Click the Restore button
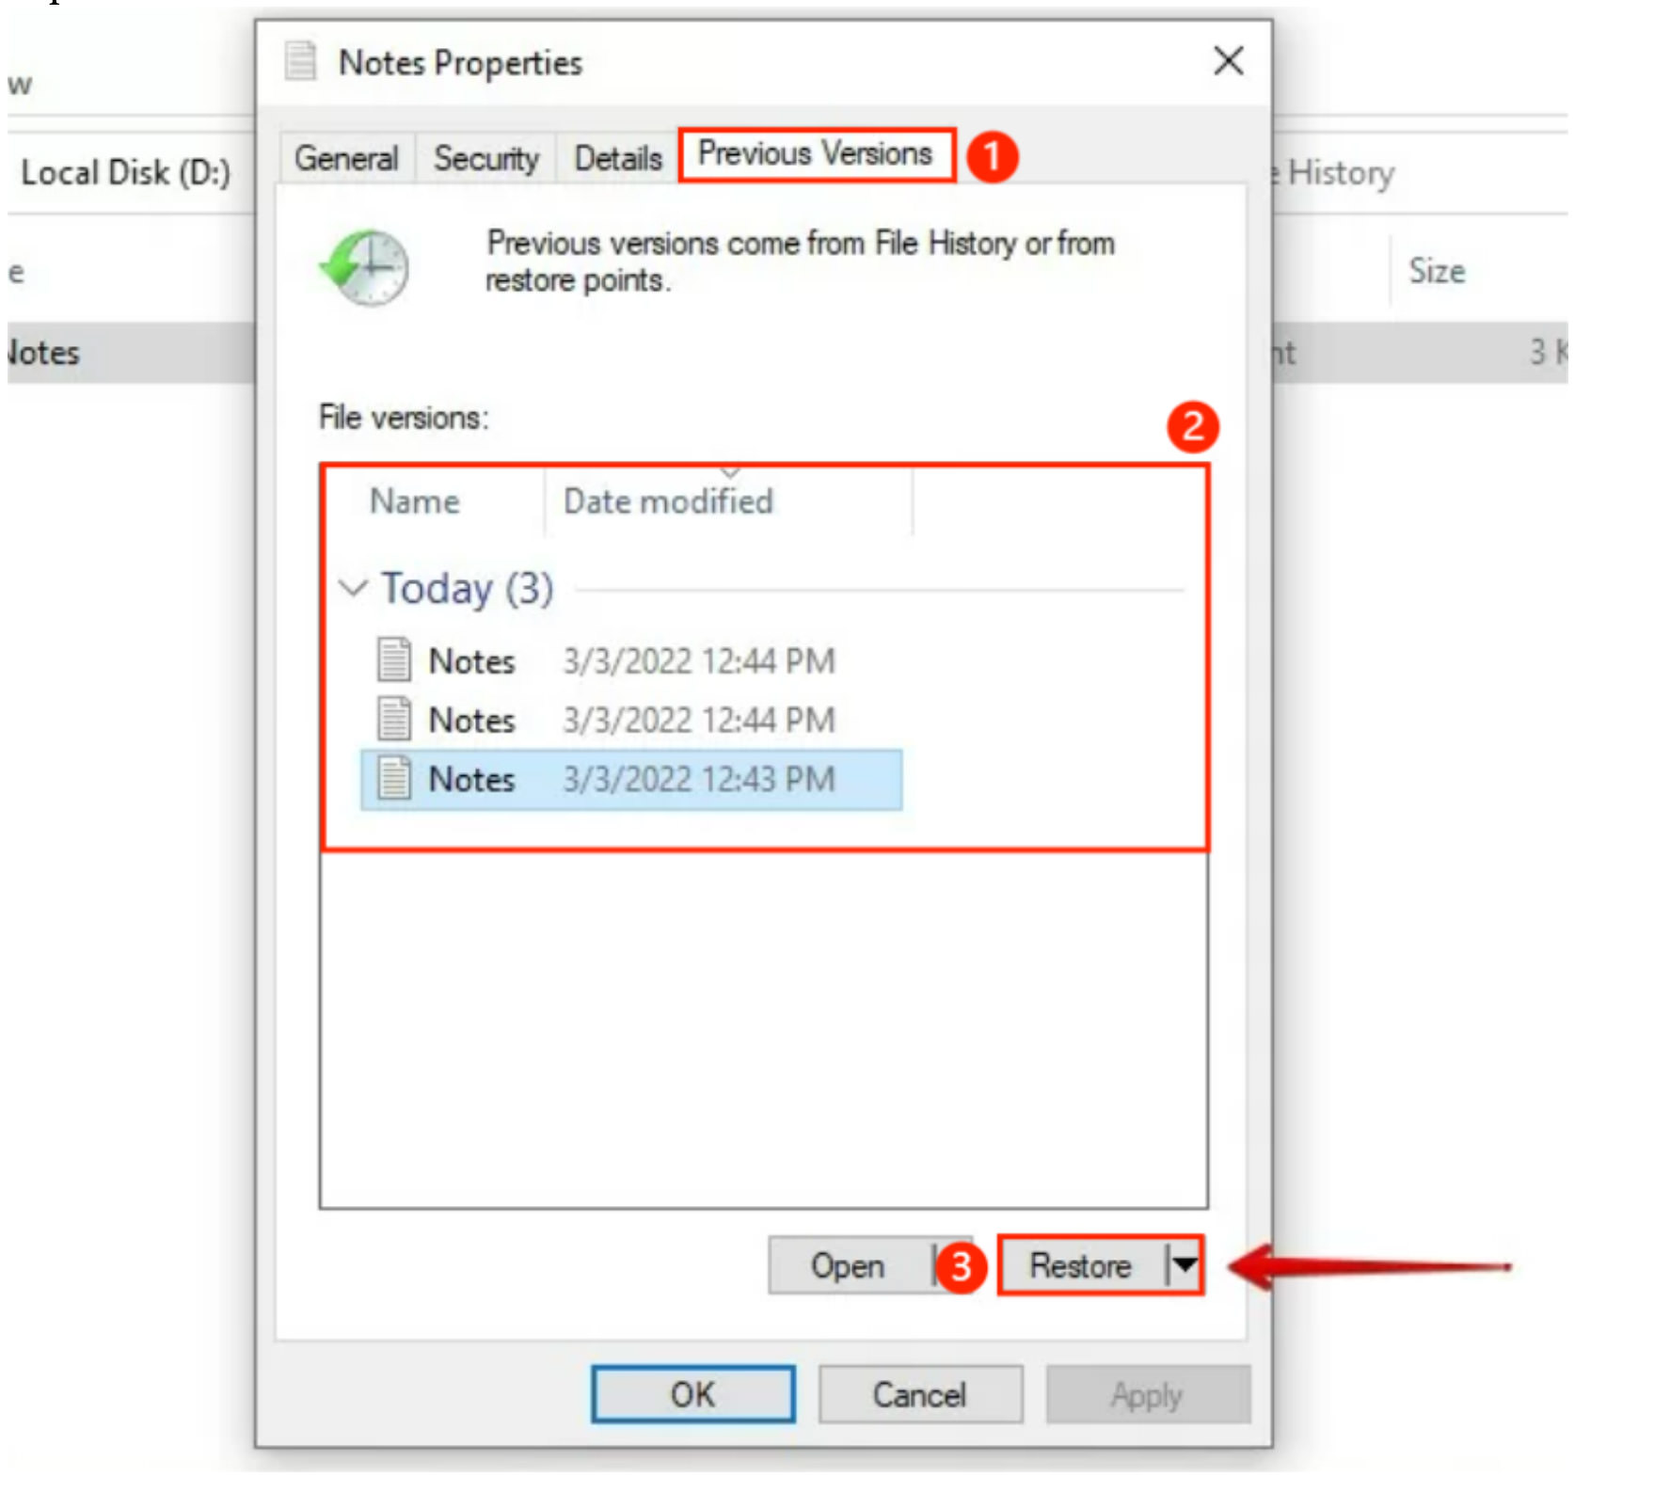The width and height of the screenshot is (1654, 1492). coord(1082,1266)
